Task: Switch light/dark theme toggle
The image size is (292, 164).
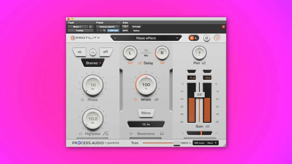Action: click(194, 38)
